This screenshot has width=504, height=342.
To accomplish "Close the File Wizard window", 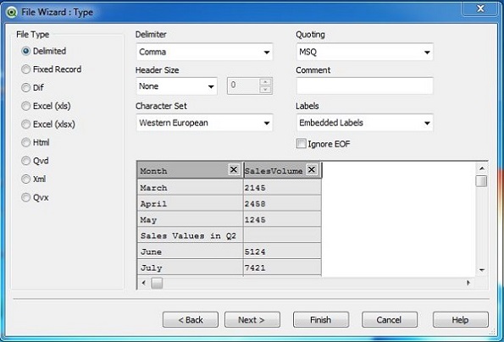I will 480,8.
